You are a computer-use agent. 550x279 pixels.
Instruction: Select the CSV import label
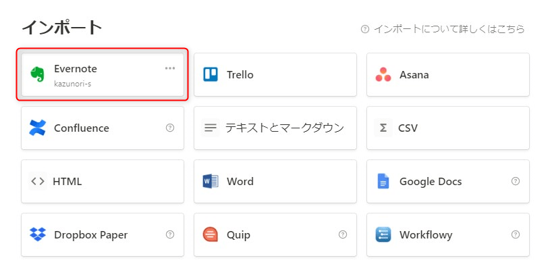pyautogui.click(x=408, y=128)
